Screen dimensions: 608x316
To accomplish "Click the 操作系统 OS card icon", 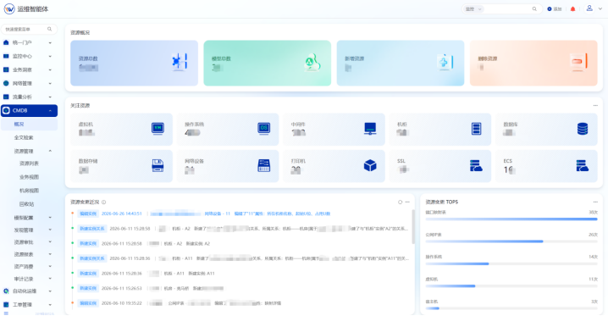I will pos(264,128).
